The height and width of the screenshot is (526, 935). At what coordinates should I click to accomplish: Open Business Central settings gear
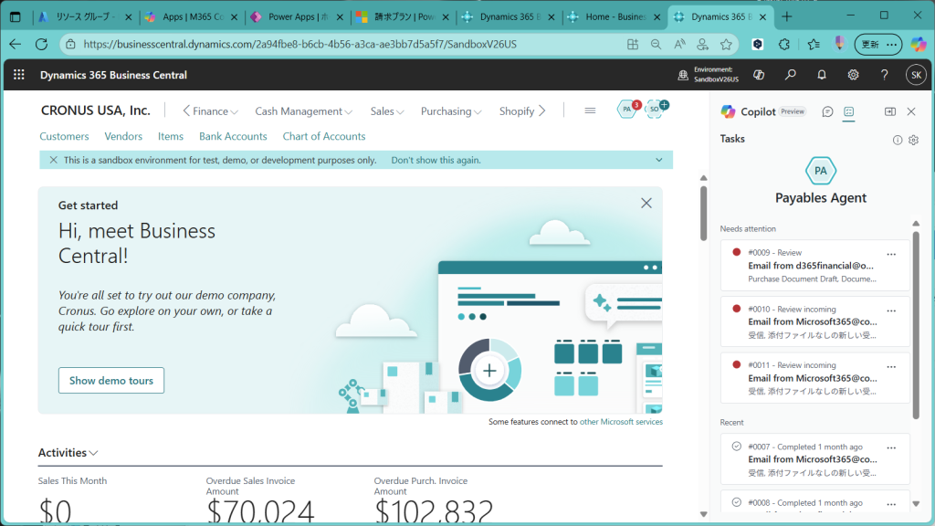pyautogui.click(x=853, y=75)
